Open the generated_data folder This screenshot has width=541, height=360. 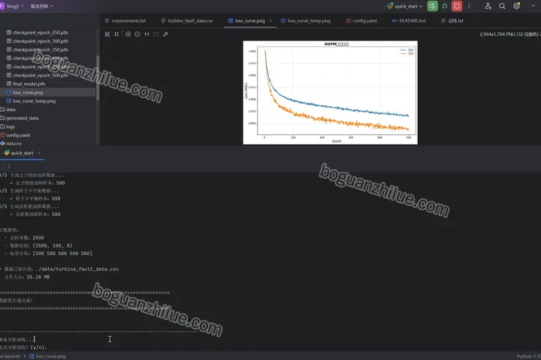pos(22,118)
